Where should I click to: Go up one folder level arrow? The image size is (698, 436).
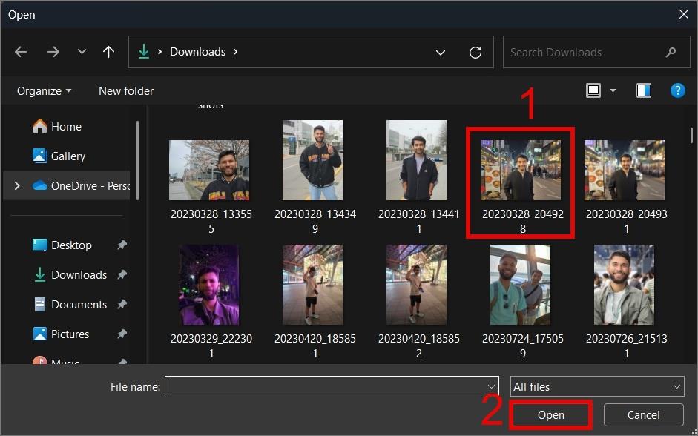click(x=108, y=52)
